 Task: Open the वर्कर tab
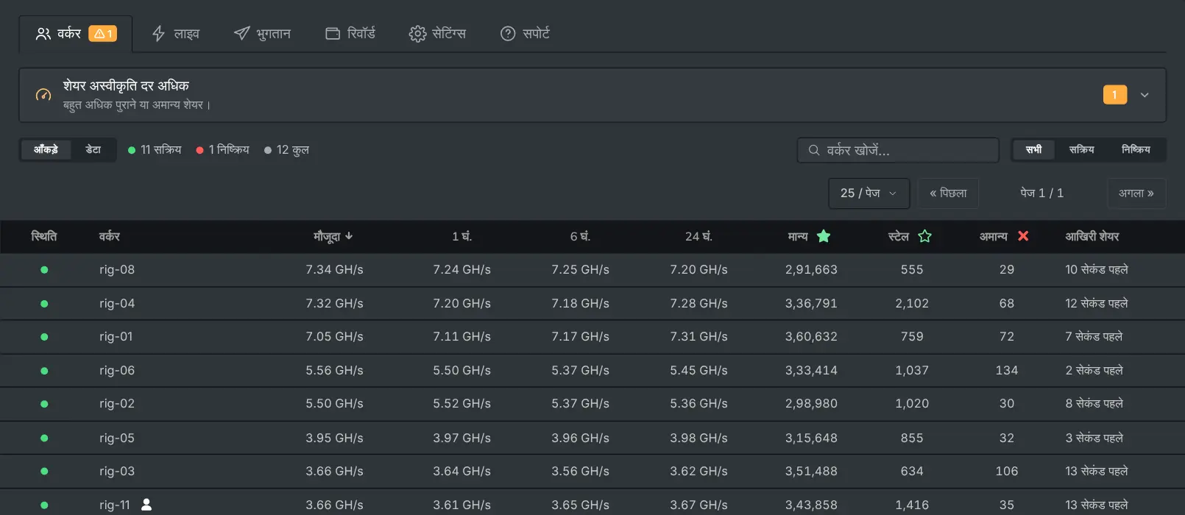[76, 34]
